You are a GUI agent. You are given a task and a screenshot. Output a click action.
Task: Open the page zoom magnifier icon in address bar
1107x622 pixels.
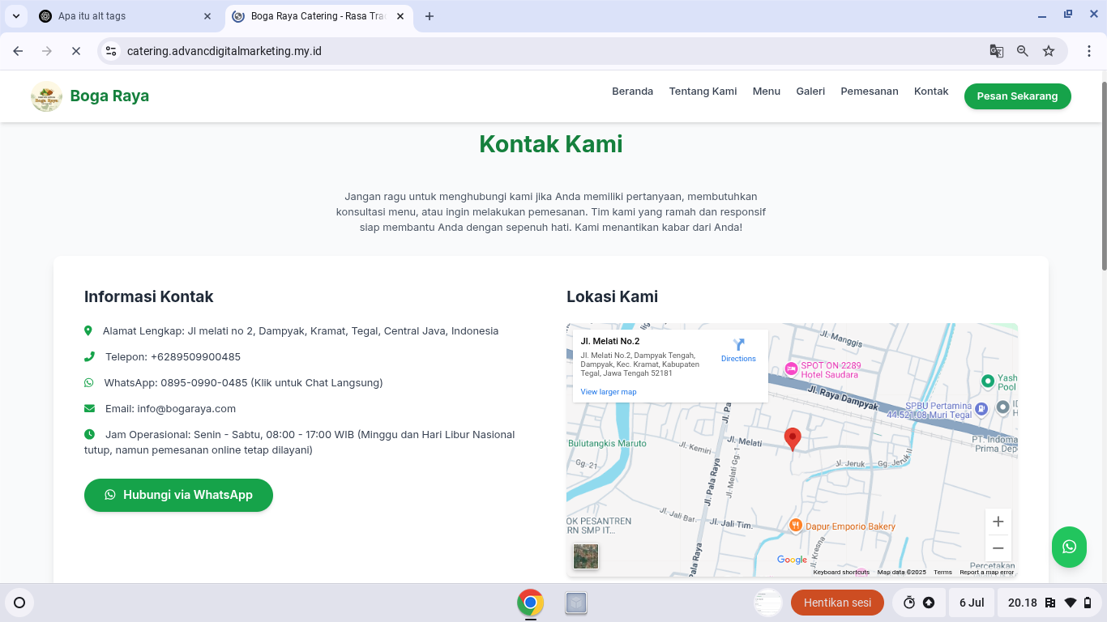1022,50
